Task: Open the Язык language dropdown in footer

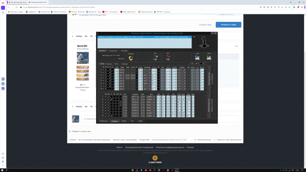Action: click(x=120, y=148)
